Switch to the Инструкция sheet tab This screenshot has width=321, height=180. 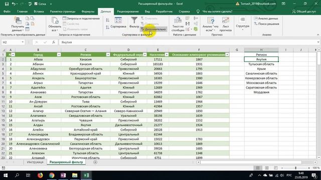click(35, 162)
